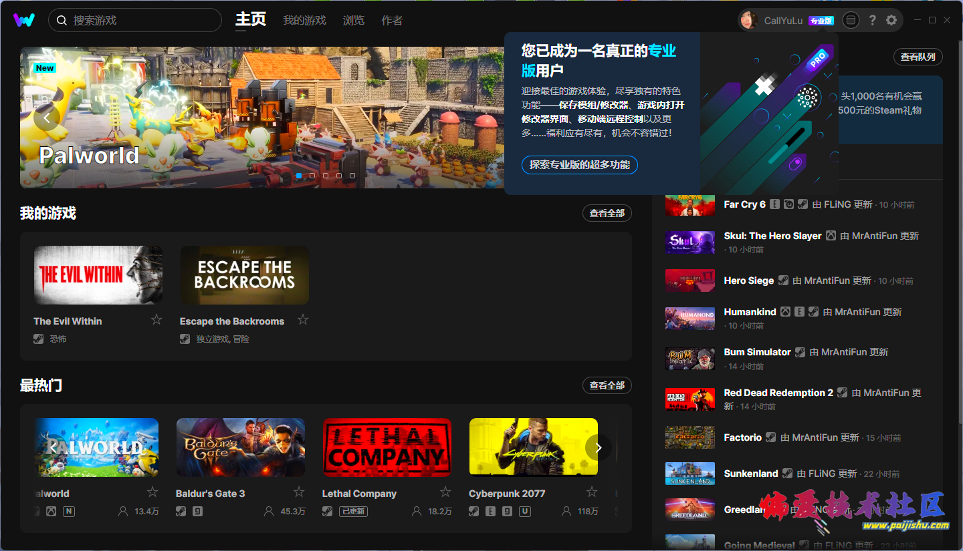Viewport: 963px width, 551px height.
Task: Click Epic icon next to Far Cry 6
Action: (x=774, y=204)
